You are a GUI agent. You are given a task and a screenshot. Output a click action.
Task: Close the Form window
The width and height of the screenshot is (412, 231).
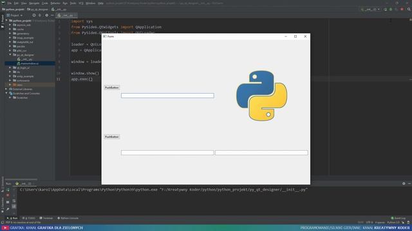(305, 37)
